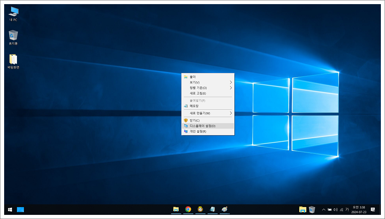Open 디스플레이 설정(D) from context menu
Viewport: 385px width, 219px height.
[x=208, y=126]
